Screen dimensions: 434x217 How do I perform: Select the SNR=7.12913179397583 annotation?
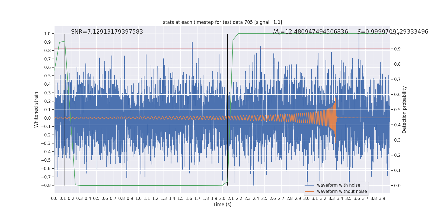(x=107, y=32)
